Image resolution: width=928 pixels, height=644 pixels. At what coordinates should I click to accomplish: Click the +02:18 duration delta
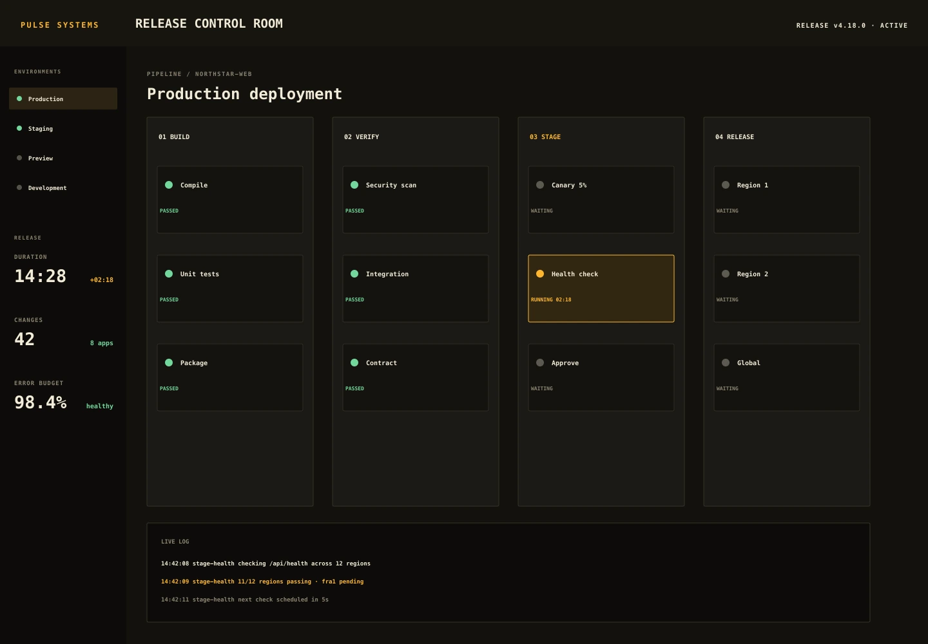click(x=102, y=280)
